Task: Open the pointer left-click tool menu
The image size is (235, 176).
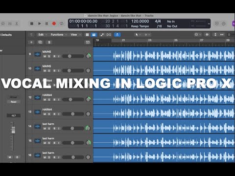Action: [138, 35]
